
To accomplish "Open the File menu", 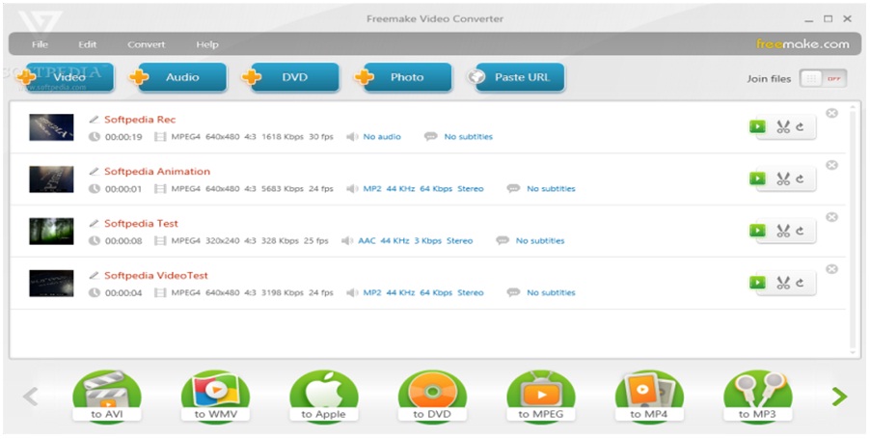I will point(40,44).
